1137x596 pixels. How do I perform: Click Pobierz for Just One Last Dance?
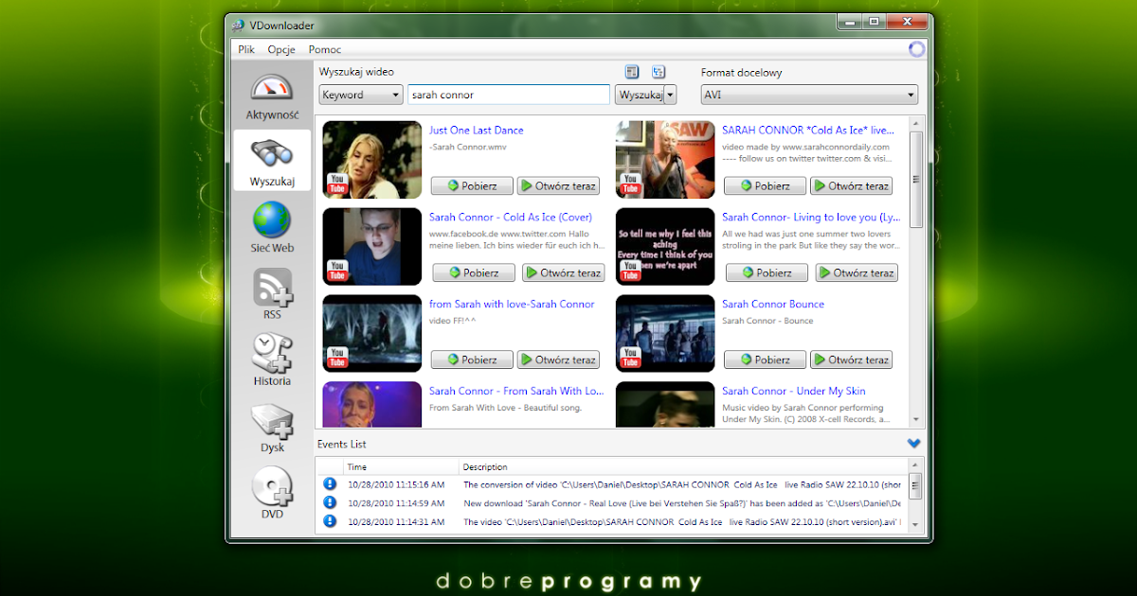472,186
